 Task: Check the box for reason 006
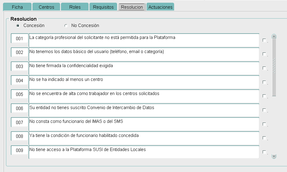(x=264, y=110)
